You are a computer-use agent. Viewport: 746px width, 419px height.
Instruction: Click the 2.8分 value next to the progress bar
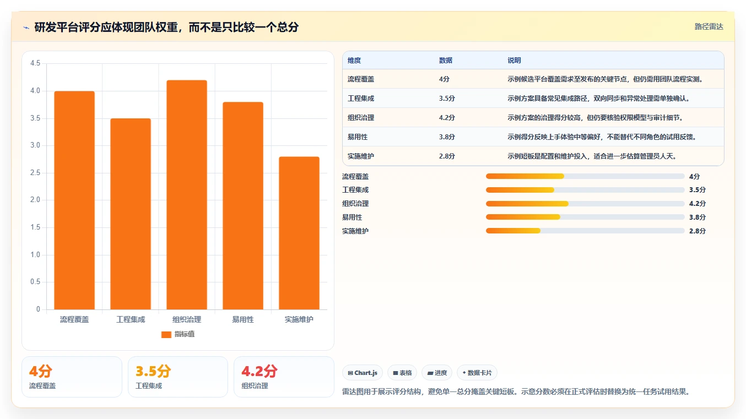[x=698, y=231]
